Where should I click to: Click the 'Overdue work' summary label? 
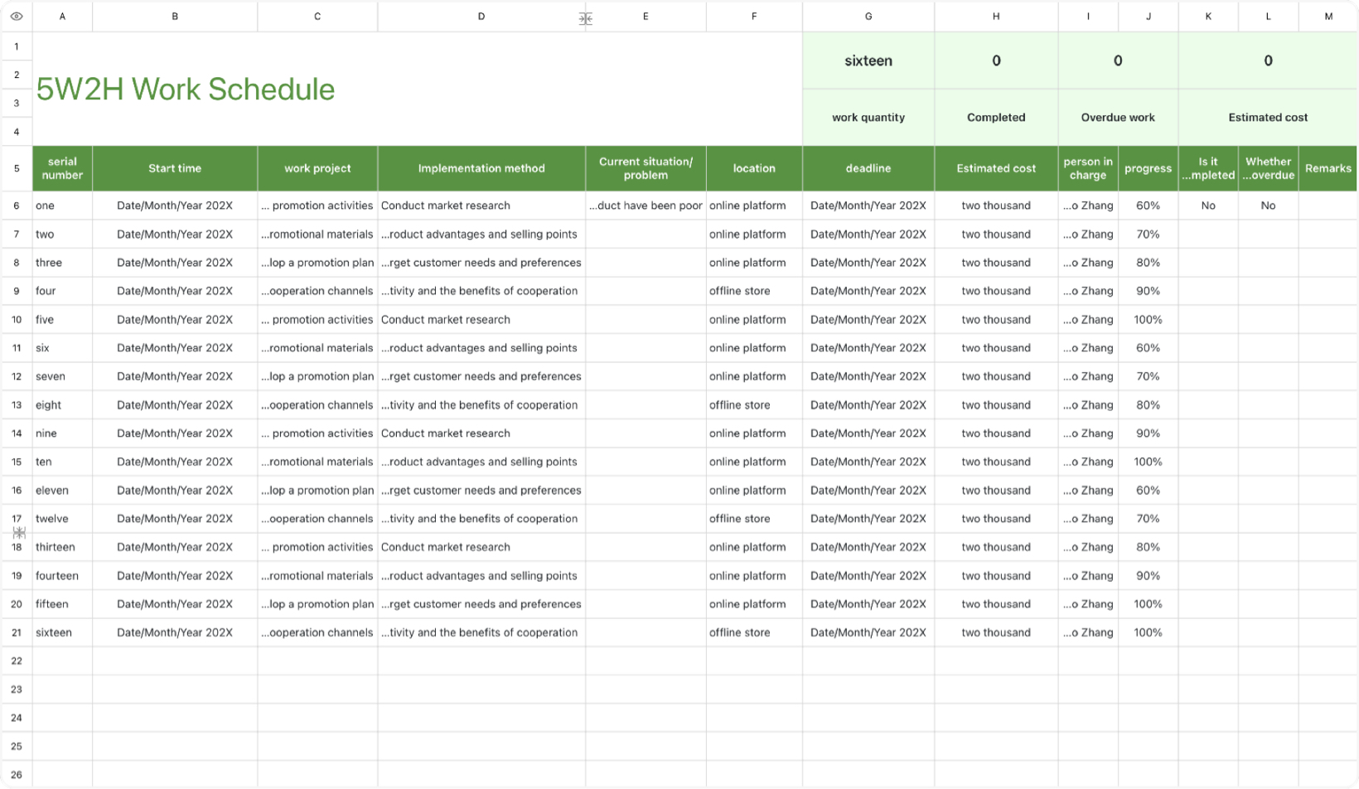(1118, 118)
